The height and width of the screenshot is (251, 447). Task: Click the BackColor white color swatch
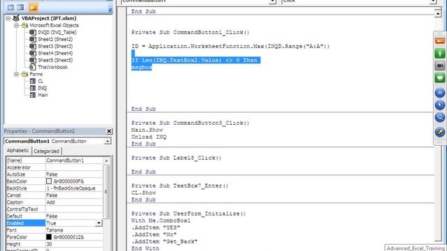[x=49, y=181]
